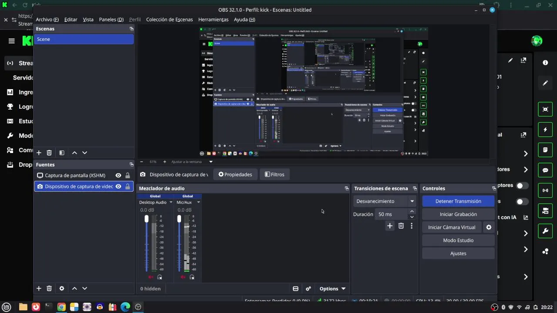Mute Mic/Aux channel
557x313 pixels.
tap(183, 277)
